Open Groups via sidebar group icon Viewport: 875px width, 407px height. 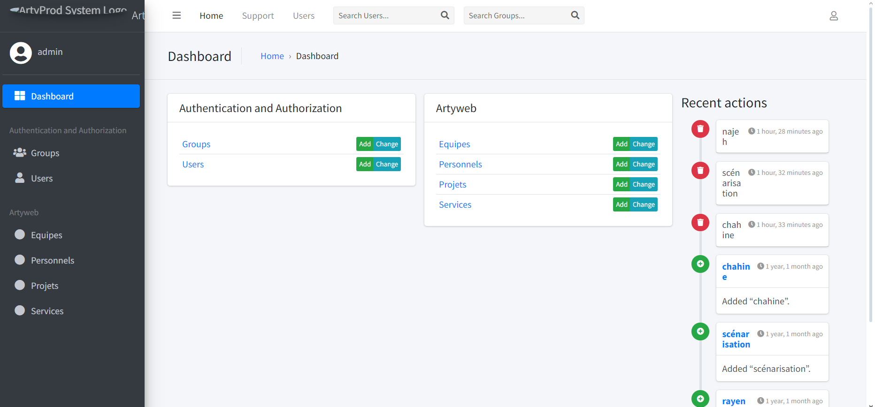point(20,153)
